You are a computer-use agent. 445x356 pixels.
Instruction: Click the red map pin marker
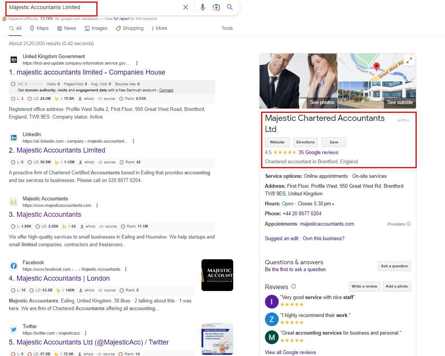pos(376,67)
